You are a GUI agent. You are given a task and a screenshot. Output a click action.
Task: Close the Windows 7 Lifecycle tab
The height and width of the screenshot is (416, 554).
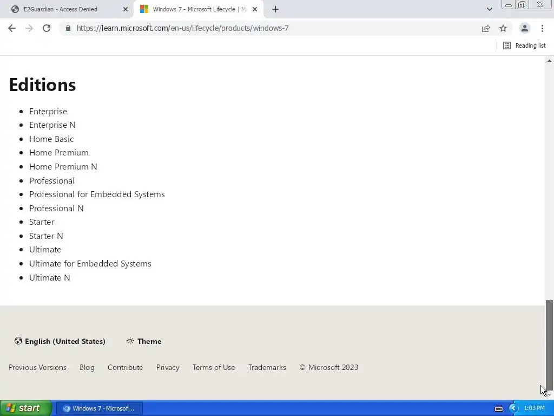pos(255,10)
